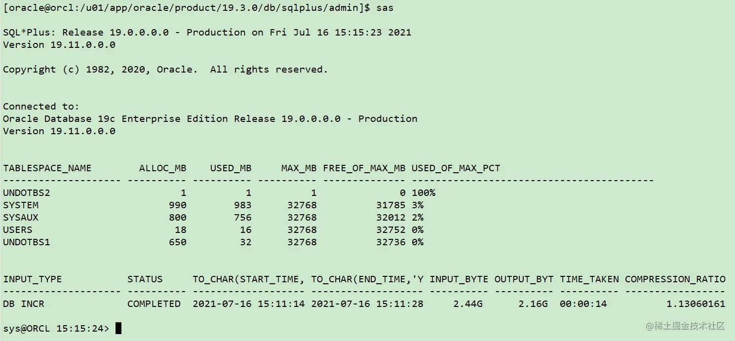Click the ALLOC_MB column header
The height and width of the screenshot is (341, 735).
(163, 168)
